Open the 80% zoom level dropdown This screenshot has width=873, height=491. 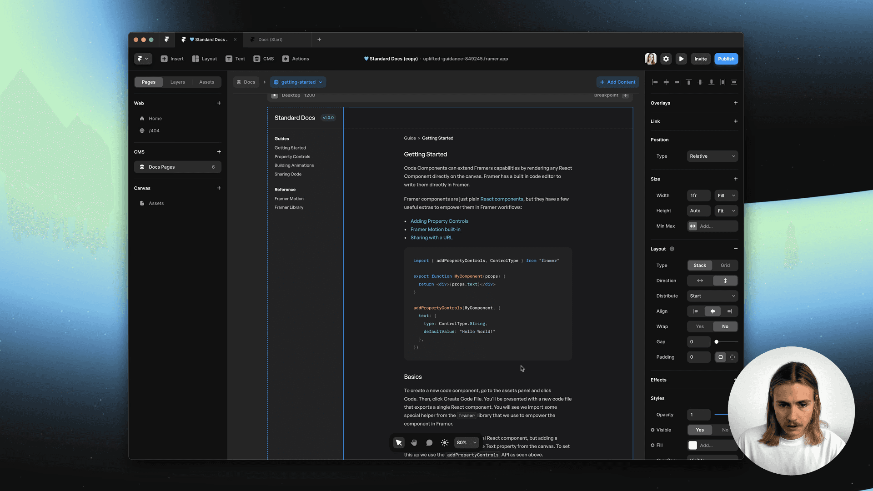(467, 442)
